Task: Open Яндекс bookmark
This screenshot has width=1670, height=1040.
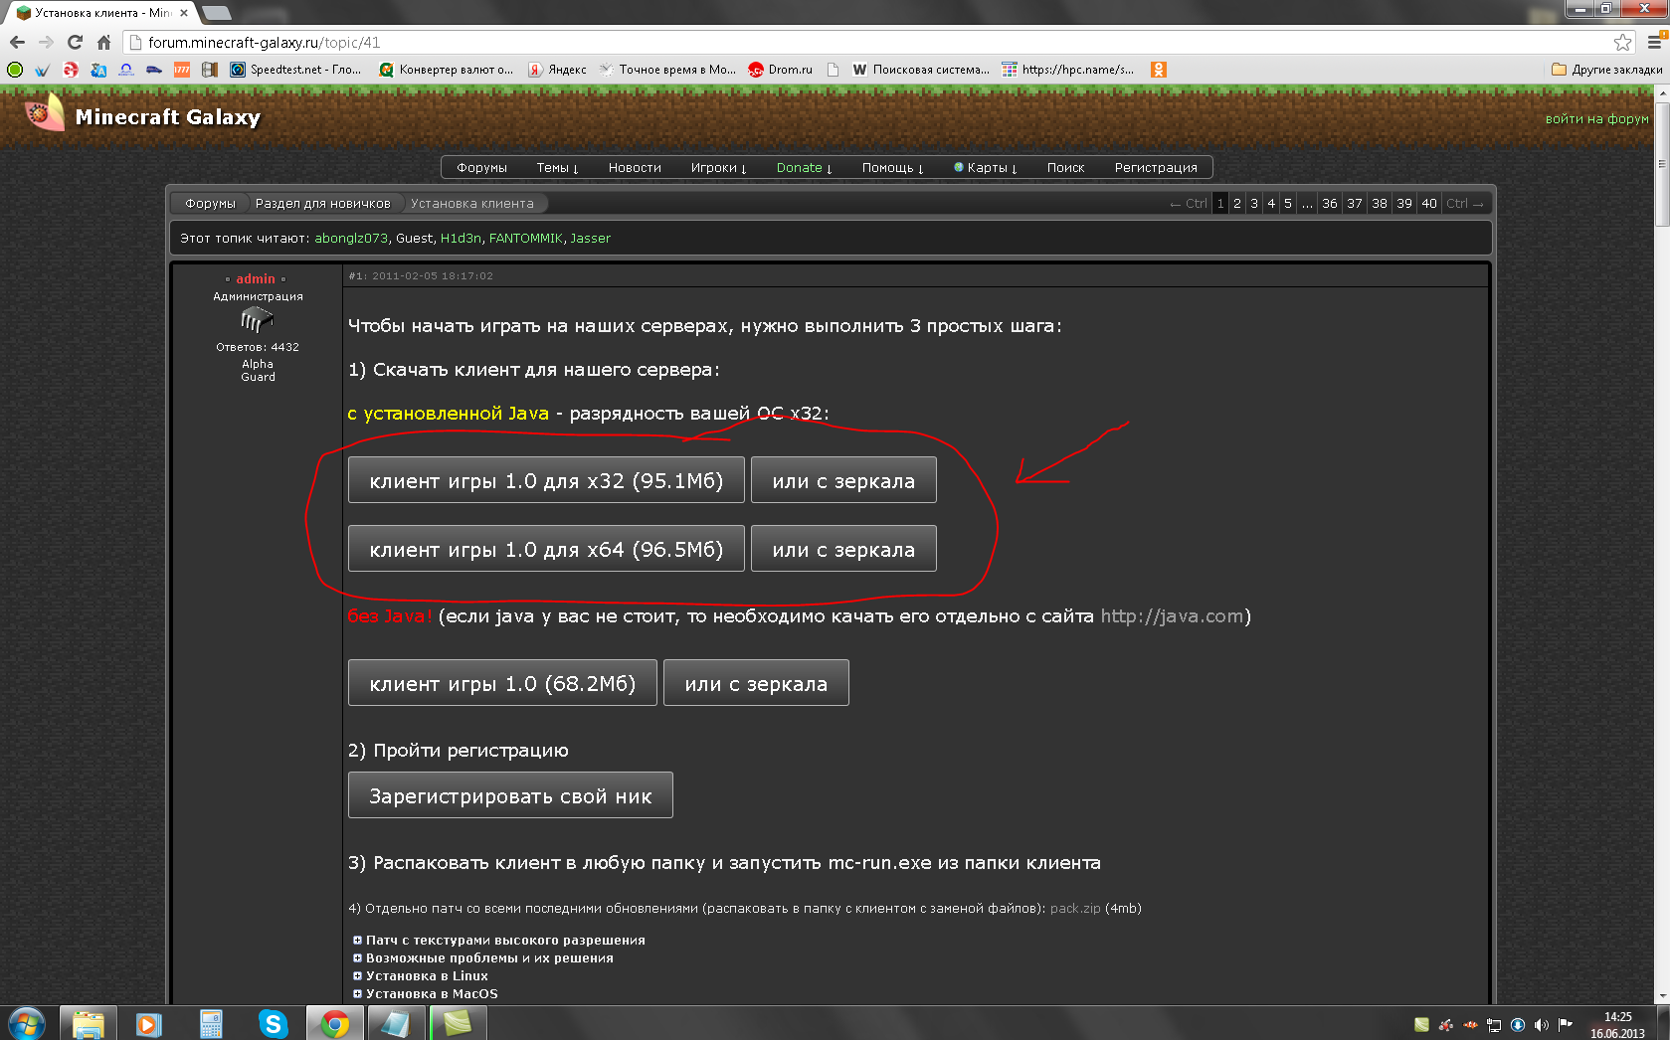Action: click(557, 70)
